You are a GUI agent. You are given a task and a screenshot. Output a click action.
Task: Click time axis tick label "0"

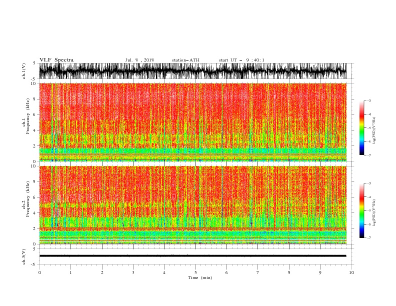(x=39, y=272)
